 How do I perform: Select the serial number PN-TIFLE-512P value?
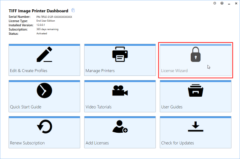point(54,17)
